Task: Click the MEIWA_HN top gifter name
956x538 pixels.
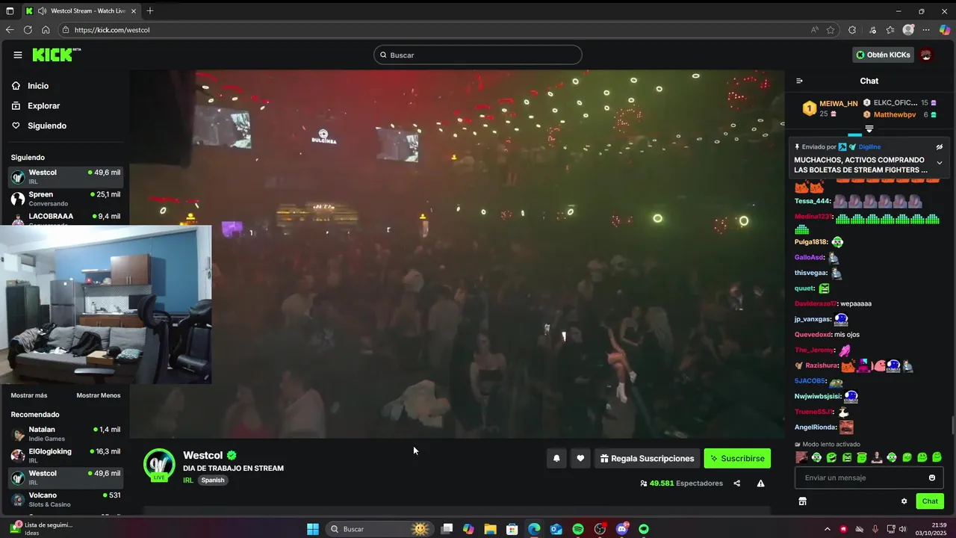Action: coord(839,104)
